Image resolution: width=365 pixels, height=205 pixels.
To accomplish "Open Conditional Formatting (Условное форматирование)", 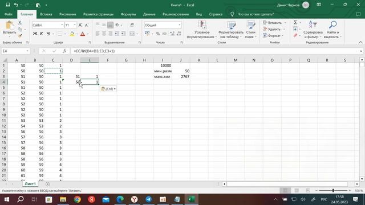I will [202, 30].
